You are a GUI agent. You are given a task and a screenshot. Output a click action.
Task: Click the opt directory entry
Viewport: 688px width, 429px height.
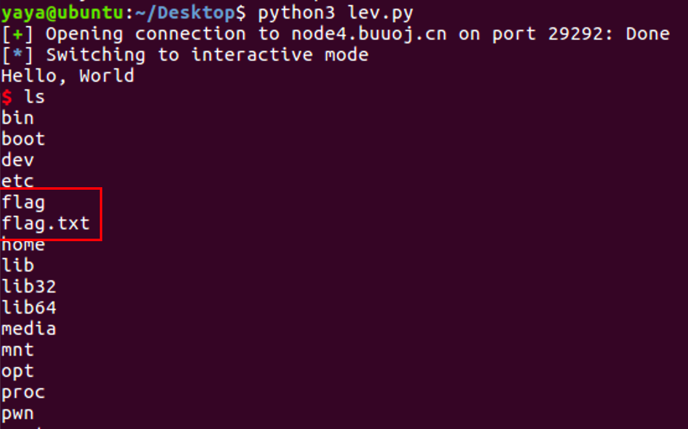tap(17, 371)
